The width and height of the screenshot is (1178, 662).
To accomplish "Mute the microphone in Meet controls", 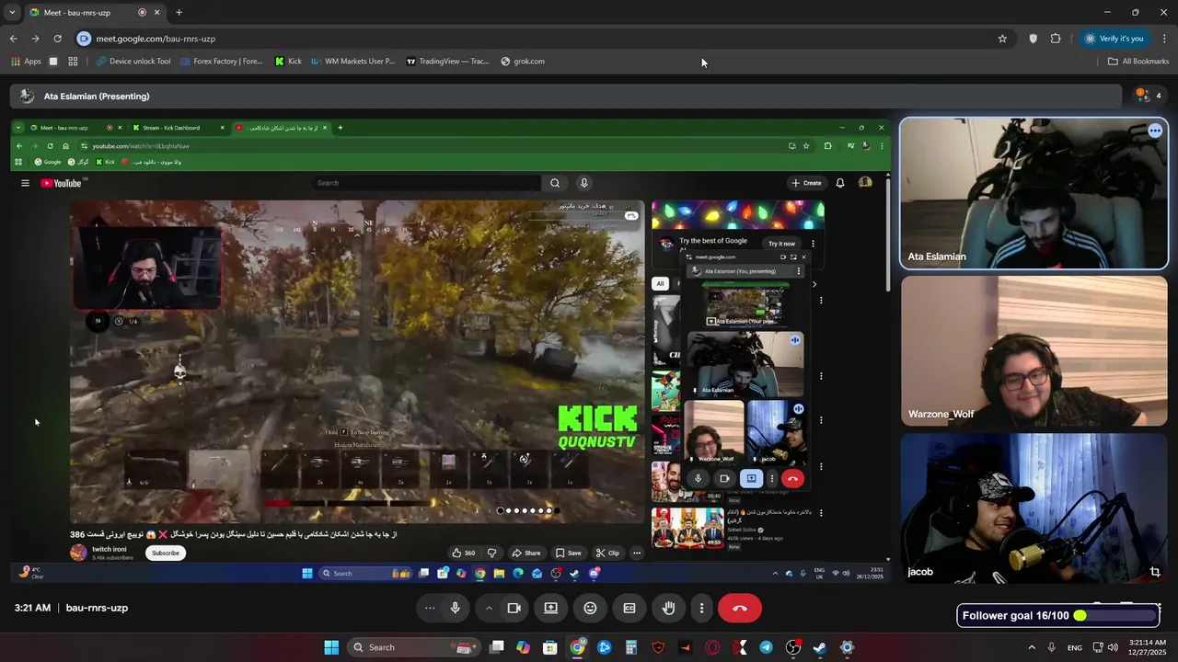I will click(x=455, y=608).
